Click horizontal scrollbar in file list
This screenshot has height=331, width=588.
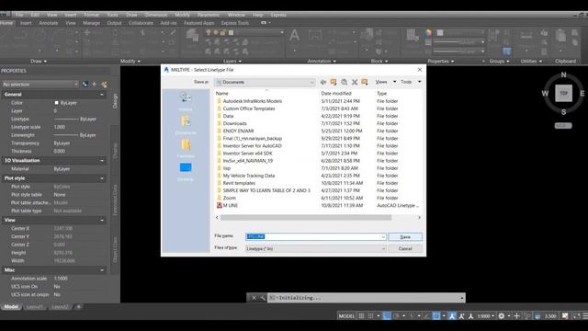coord(306,218)
